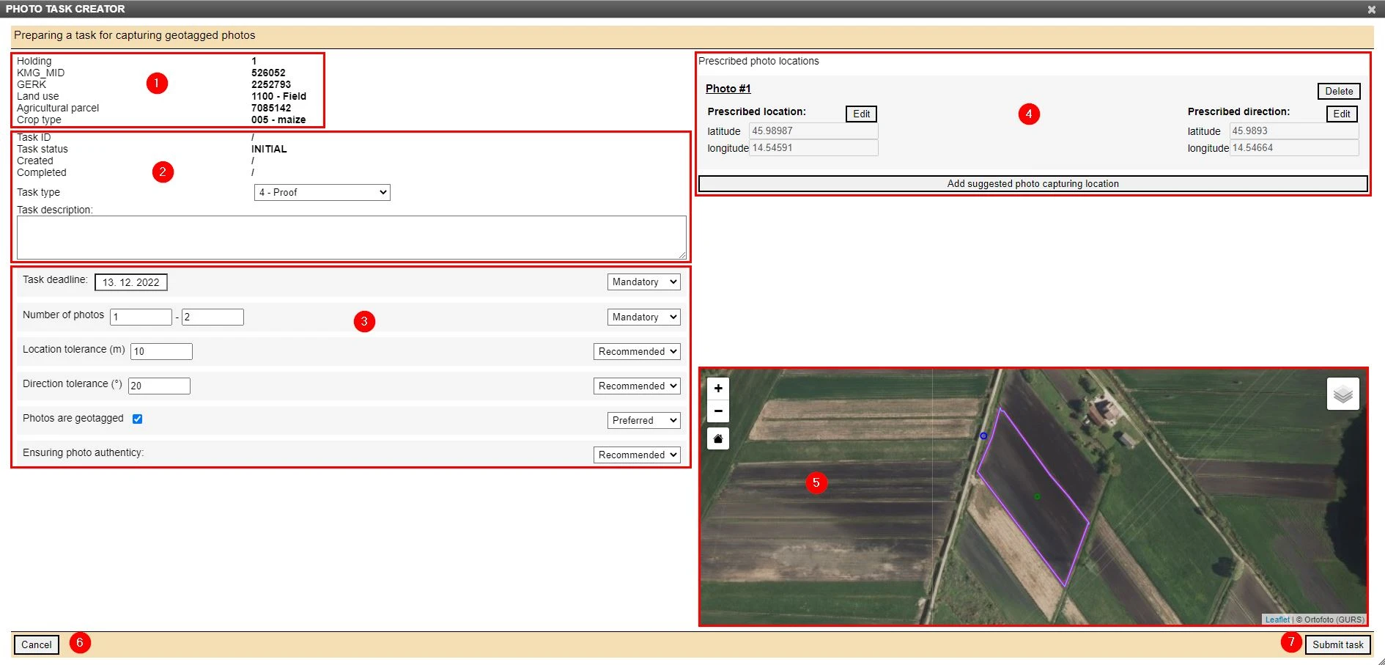Open the map layers control
The width and height of the screenshot is (1385, 665).
[1342, 394]
